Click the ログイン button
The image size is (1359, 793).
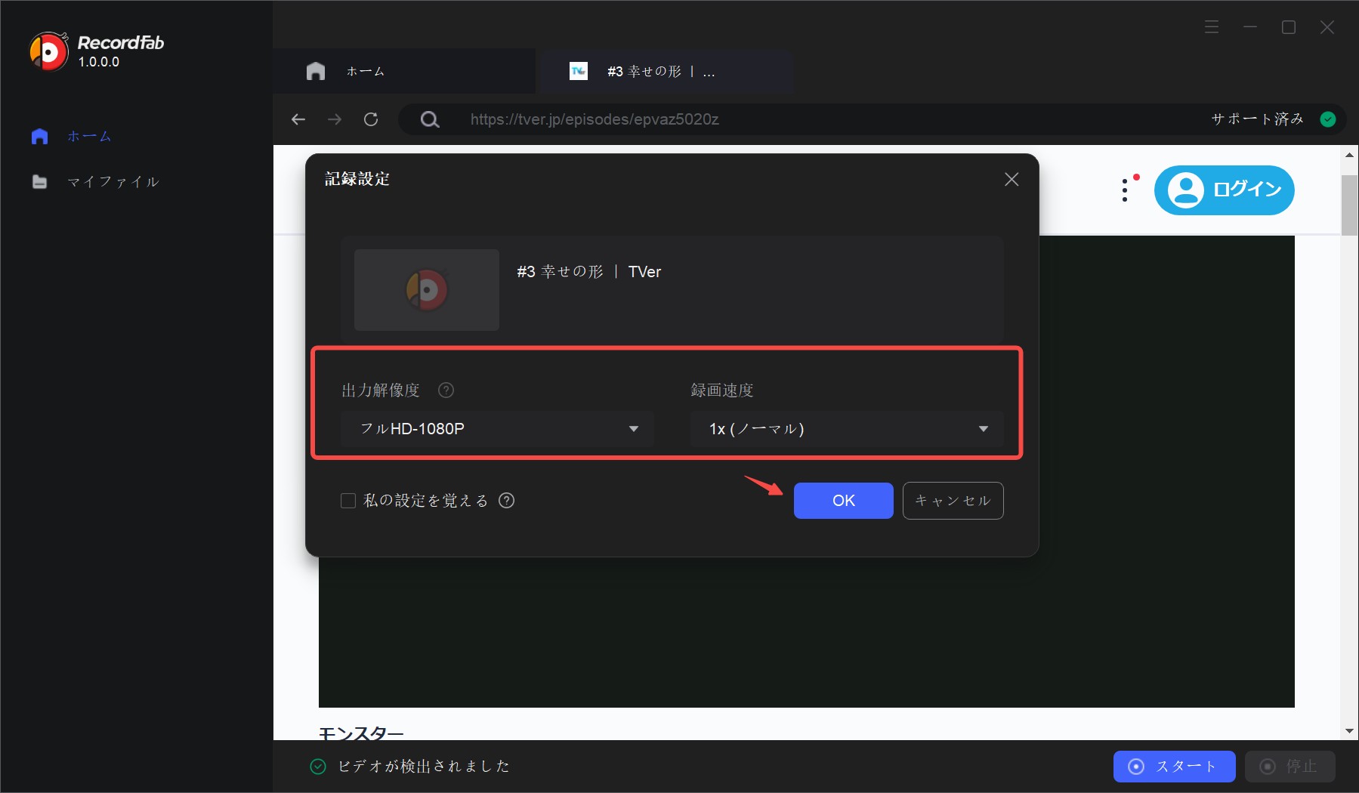point(1225,190)
